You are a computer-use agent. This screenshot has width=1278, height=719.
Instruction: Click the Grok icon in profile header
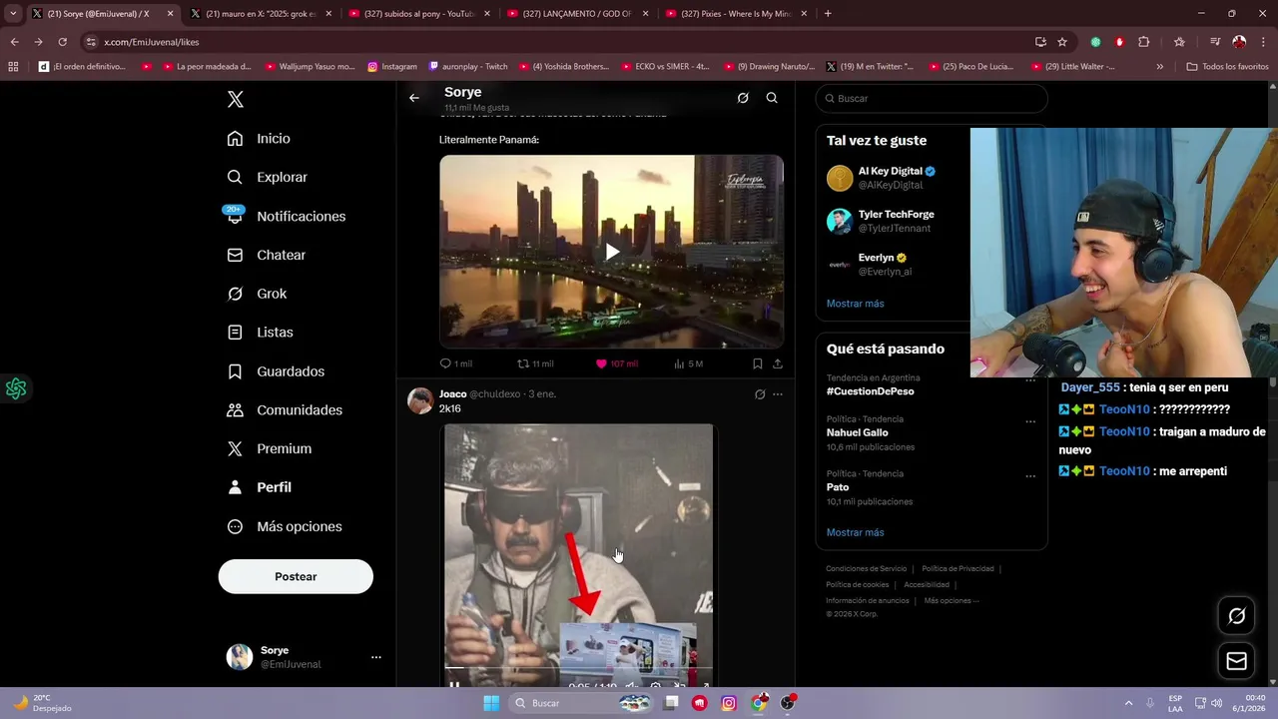click(x=743, y=98)
